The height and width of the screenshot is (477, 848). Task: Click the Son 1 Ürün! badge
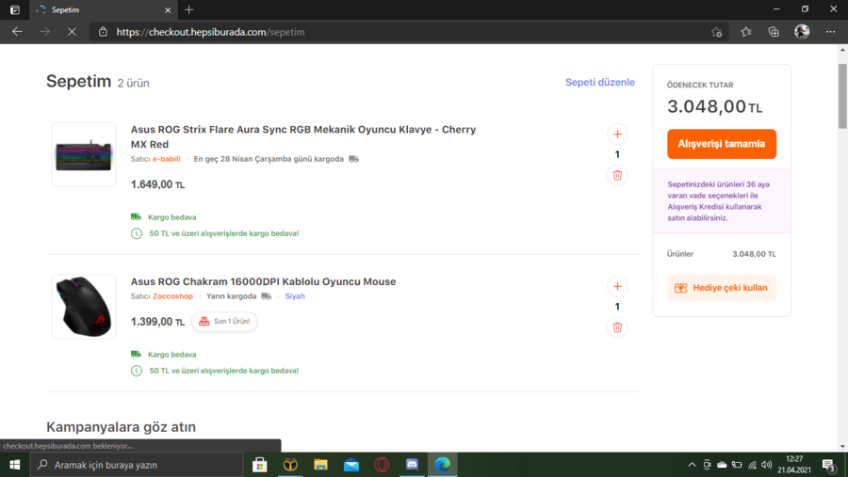click(x=224, y=322)
